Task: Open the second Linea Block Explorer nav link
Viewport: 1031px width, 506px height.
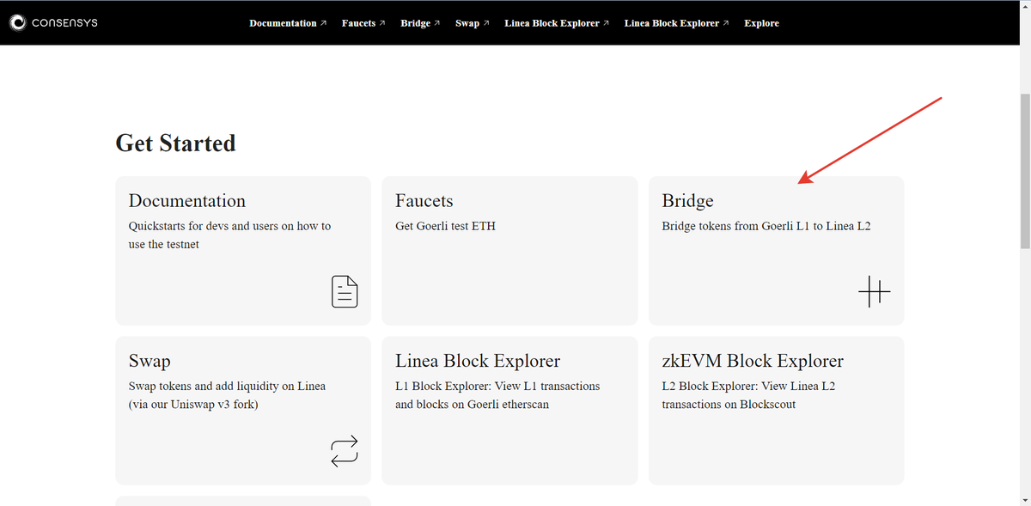Action: pos(676,23)
